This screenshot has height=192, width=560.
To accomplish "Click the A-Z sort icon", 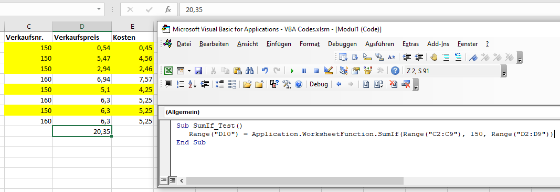I will [x=193, y=84].
